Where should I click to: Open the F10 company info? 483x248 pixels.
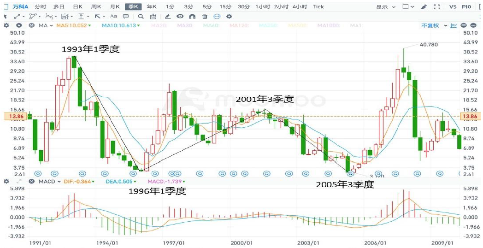click(x=466, y=7)
